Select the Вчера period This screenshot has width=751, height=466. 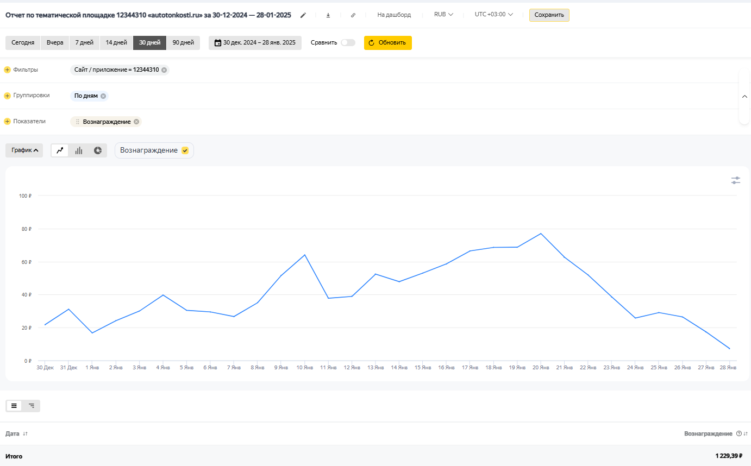(55, 43)
